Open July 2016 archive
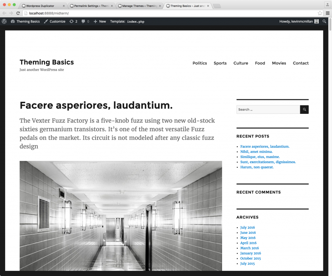332x276 pixels. 247,227
